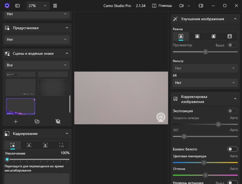Toggle the Прожектор spotlight switch

pyautogui.click(x=233, y=45)
